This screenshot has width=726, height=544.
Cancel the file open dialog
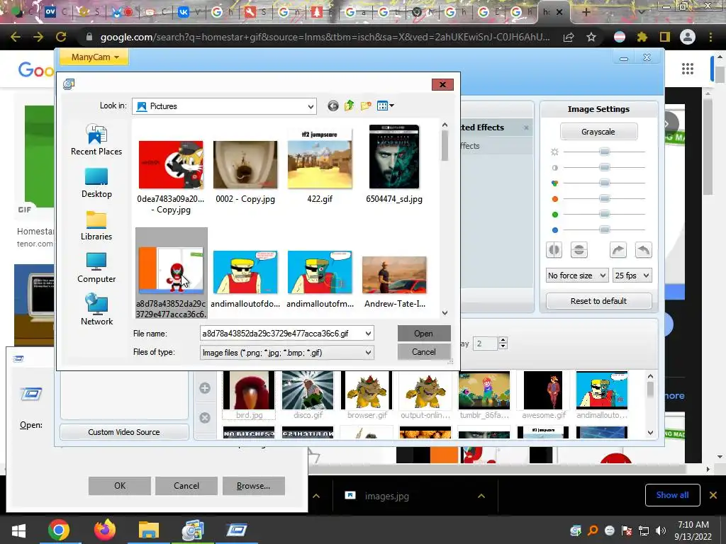[x=424, y=352]
